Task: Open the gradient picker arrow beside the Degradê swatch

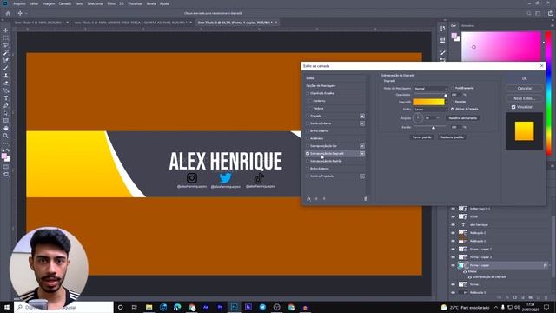Action: pyautogui.click(x=446, y=102)
